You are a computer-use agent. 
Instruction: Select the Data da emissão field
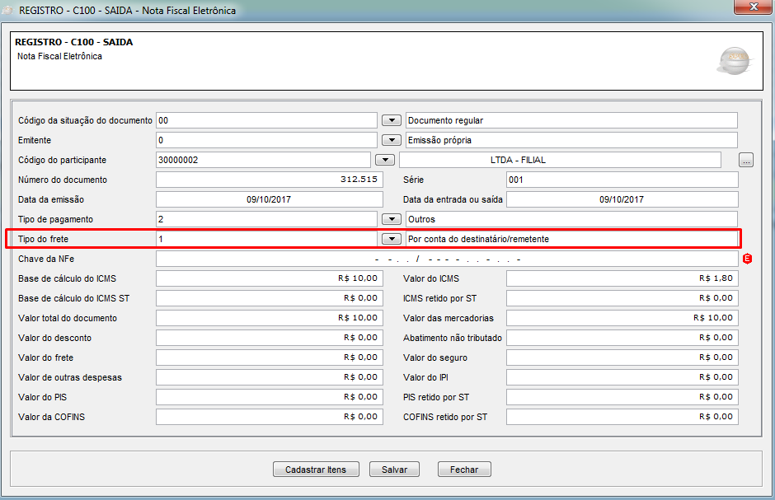click(x=269, y=199)
